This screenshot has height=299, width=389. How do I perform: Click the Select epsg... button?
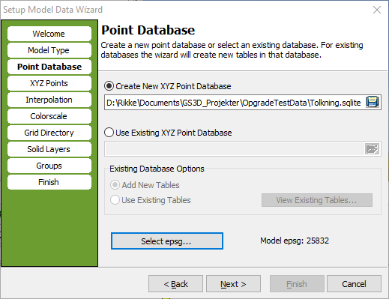(167, 241)
